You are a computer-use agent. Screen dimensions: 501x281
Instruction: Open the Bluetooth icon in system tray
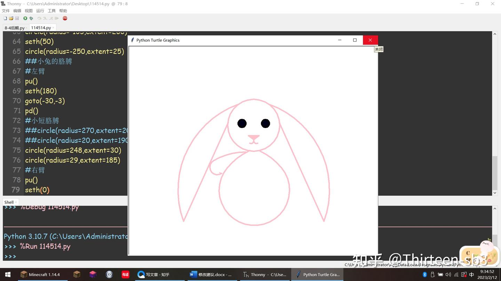424,274
